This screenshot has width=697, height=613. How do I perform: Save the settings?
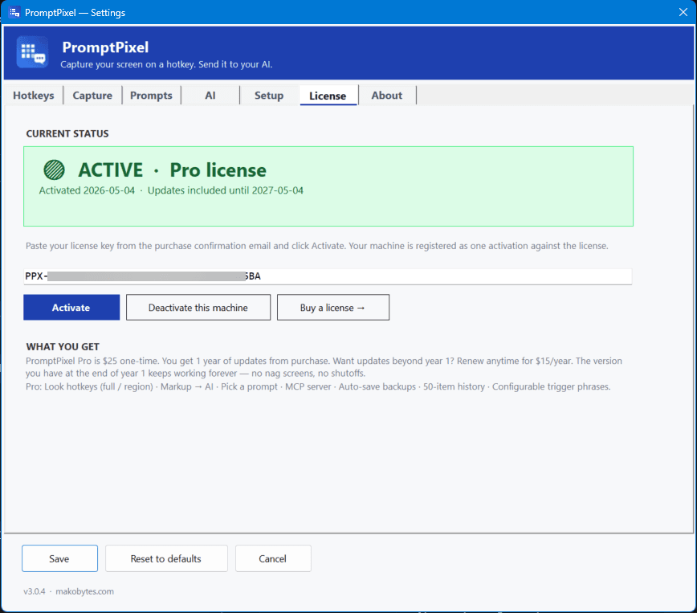click(x=59, y=558)
